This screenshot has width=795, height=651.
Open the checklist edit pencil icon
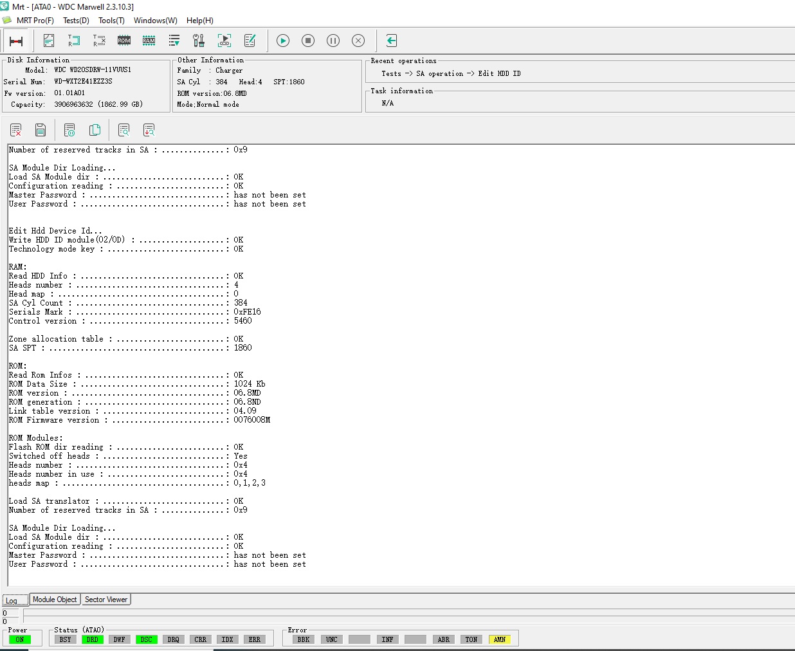tap(250, 41)
